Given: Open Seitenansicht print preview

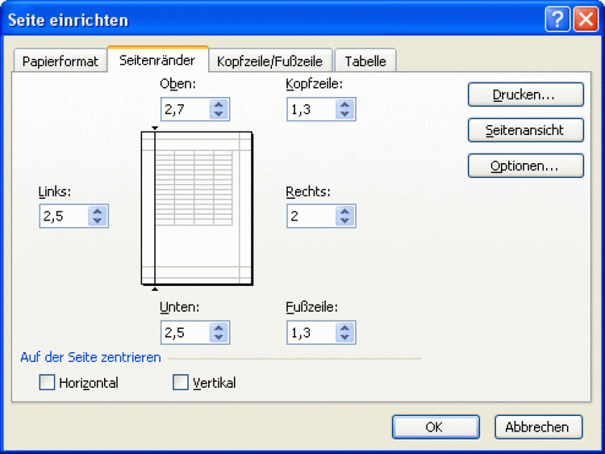Looking at the screenshot, I should (525, 130).
